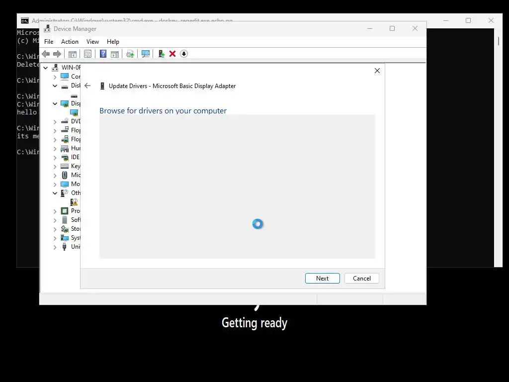Click the cmd.exe title bar icon
This screenshot has width=509, height=382.
click(x=25, y=20)
